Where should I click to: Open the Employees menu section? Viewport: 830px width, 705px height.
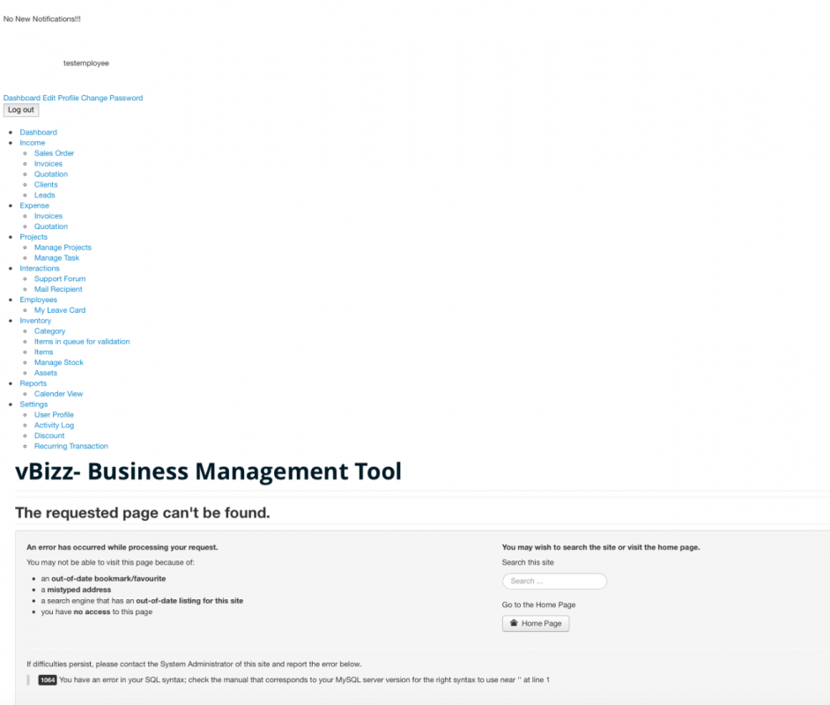pyautogui.click(x=38, y=300)
